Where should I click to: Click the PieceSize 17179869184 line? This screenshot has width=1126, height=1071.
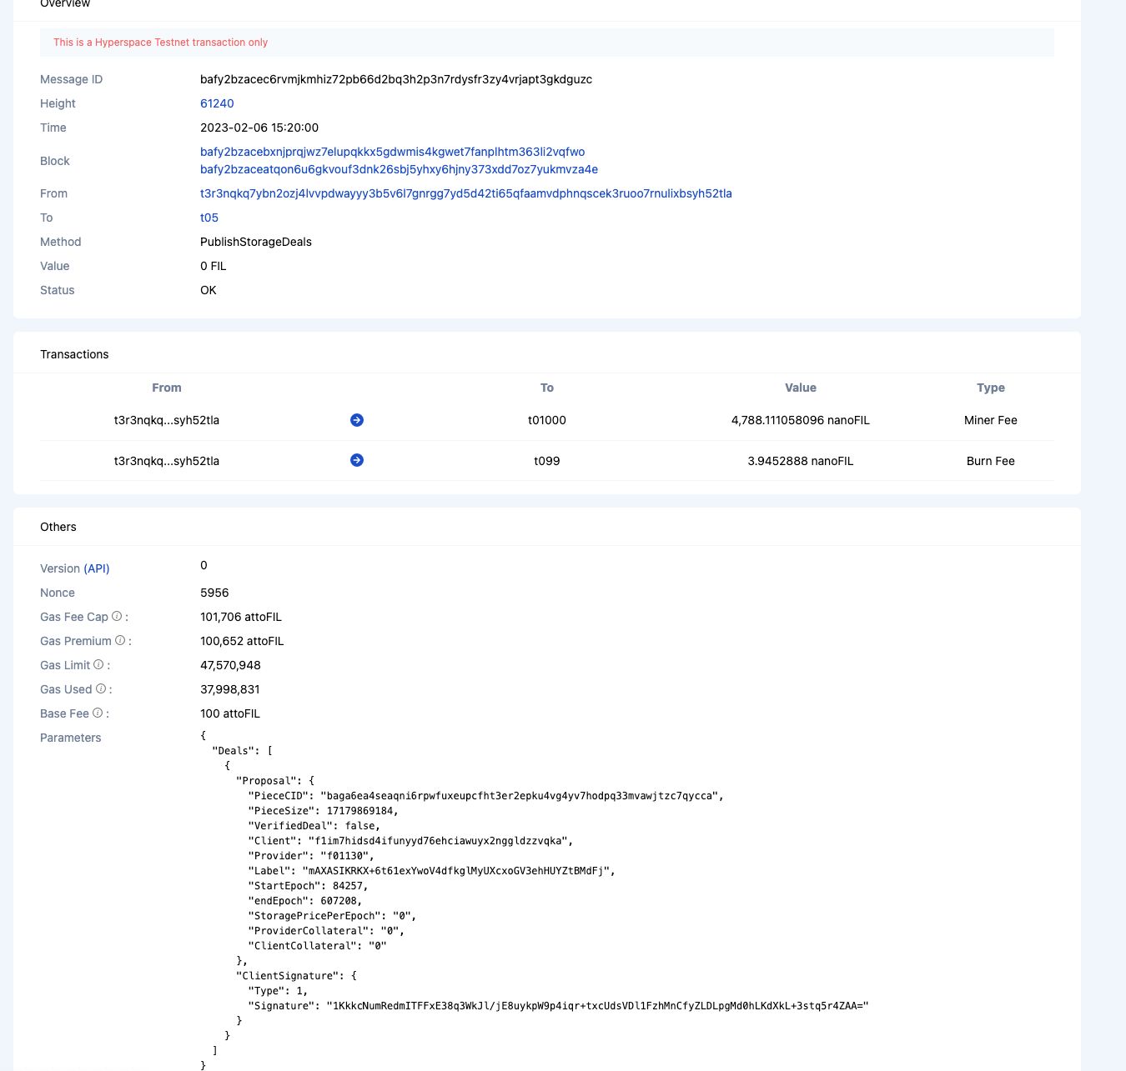(324, 811)
